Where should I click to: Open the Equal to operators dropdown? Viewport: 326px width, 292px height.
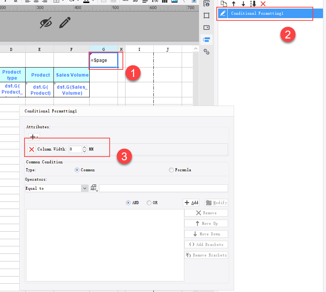[84, 188]
